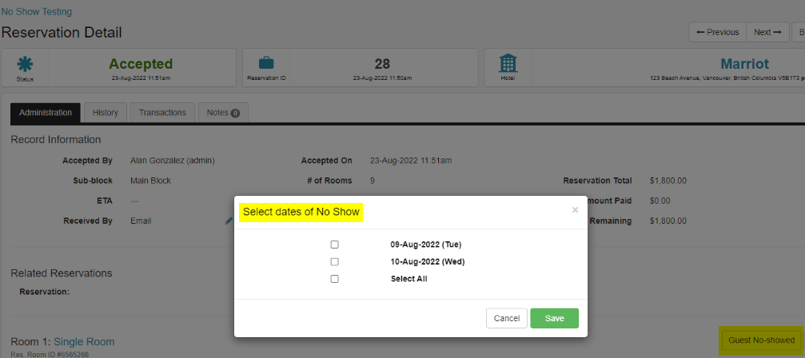Image resolution: width=805 pixels, height=358 pixels.
Task: Click reservation ID number 28
Action: coord(382,64)
